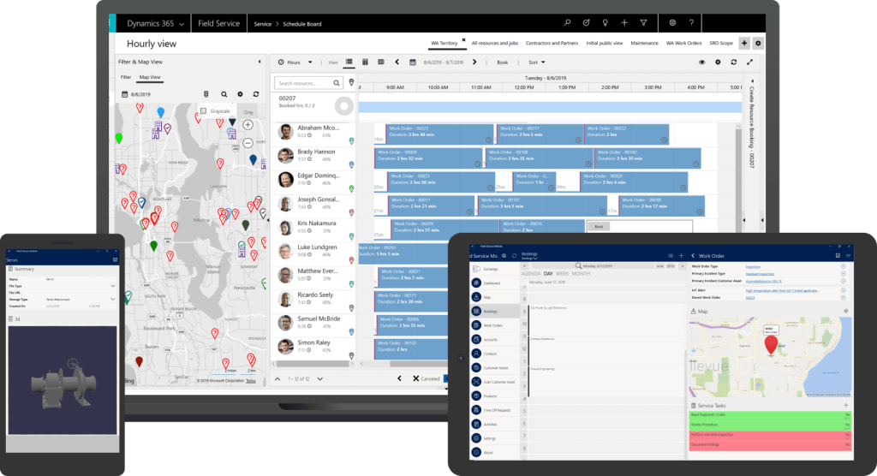877x476 pixels.
Task: Expand the bottom panel up chevron
Action: tap(277, 378)
